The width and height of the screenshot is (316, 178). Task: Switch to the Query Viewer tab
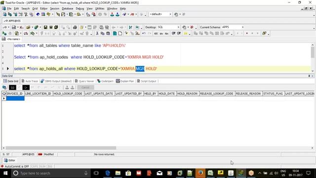[84, 81]
